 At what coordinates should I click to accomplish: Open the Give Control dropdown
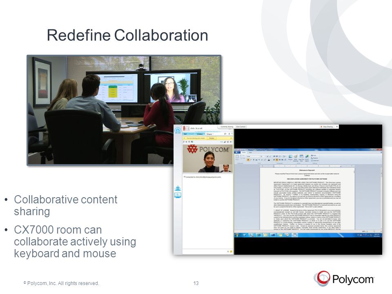[241, 127]
